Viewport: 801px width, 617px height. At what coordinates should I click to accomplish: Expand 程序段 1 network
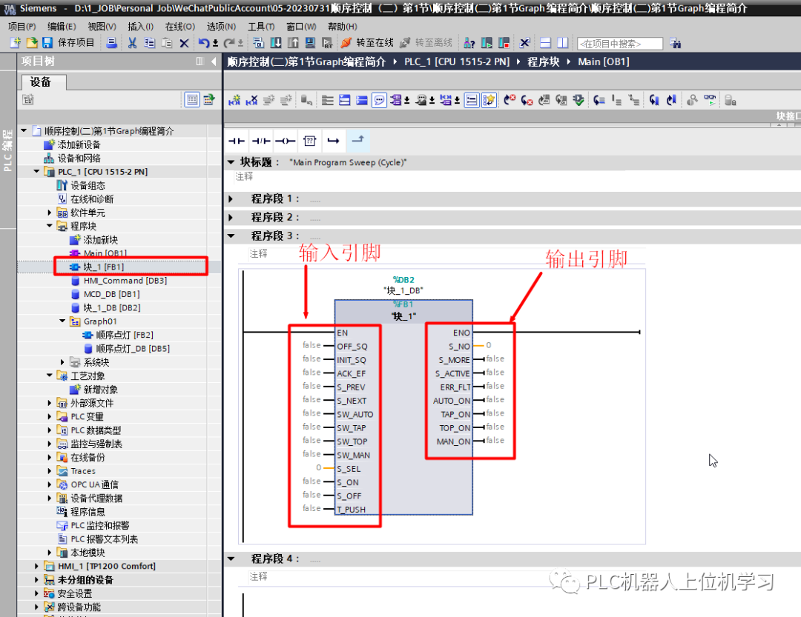[x=231, y=199]
